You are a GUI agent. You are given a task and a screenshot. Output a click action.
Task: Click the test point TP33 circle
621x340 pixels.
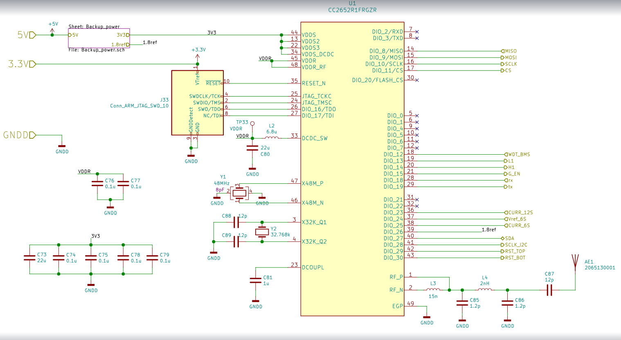252,124
